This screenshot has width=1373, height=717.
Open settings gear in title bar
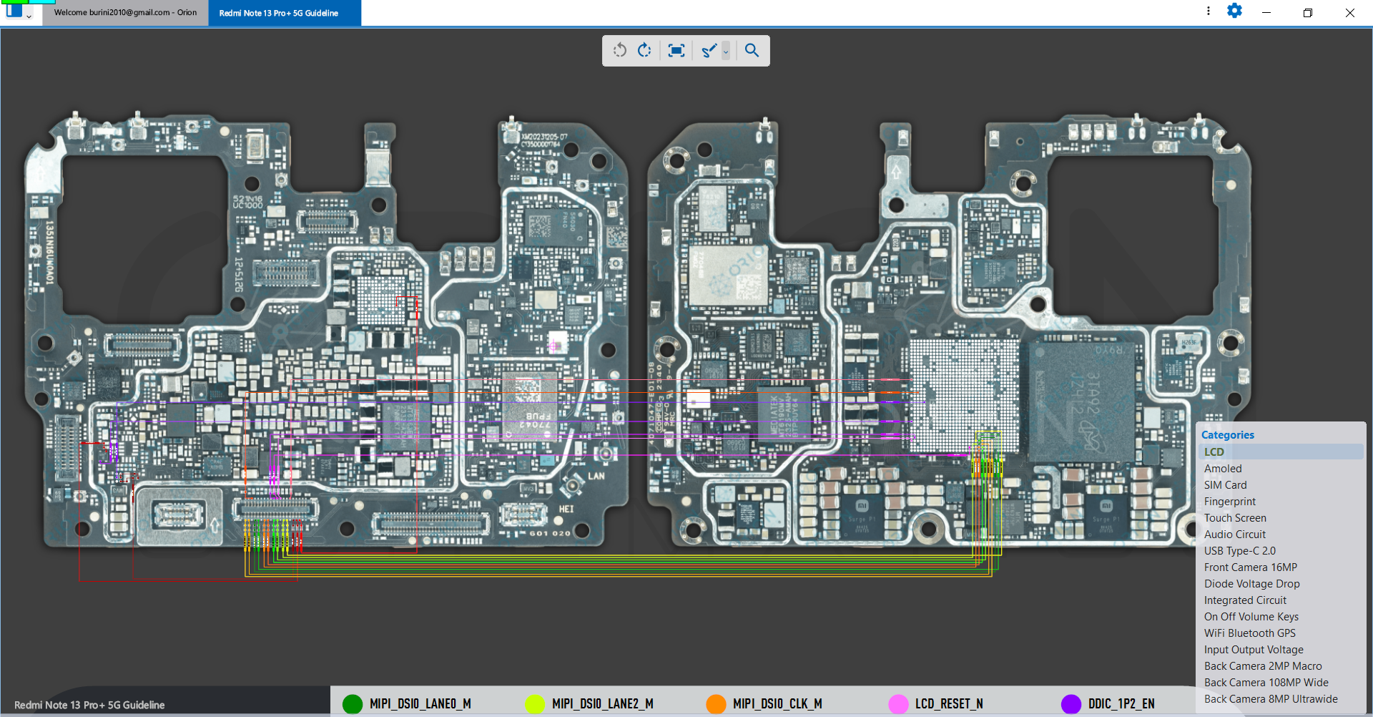click(x=1234, y=11)
